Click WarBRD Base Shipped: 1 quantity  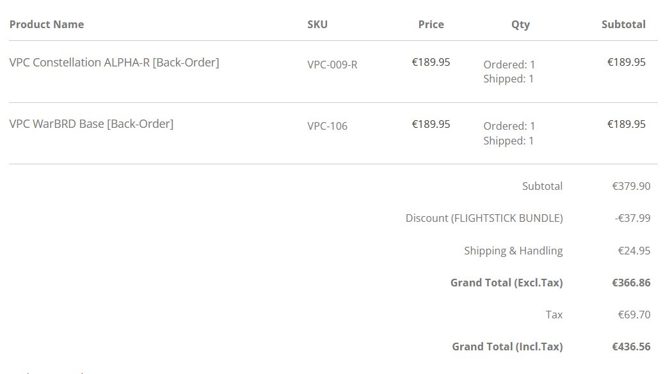[x=509, y=141]
